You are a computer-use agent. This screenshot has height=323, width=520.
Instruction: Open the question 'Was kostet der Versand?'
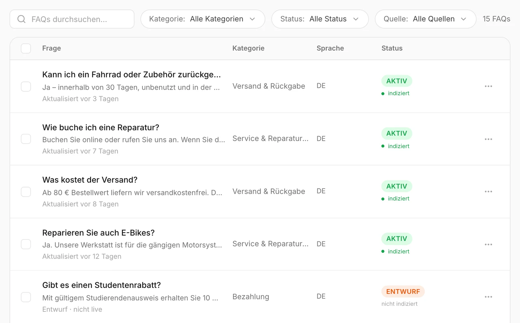point(90,180)
